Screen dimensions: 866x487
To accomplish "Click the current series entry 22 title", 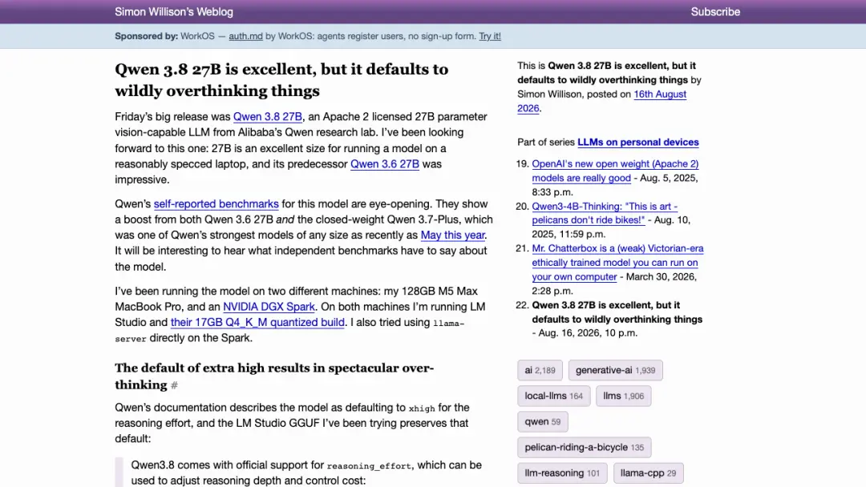I will (617, 312).
